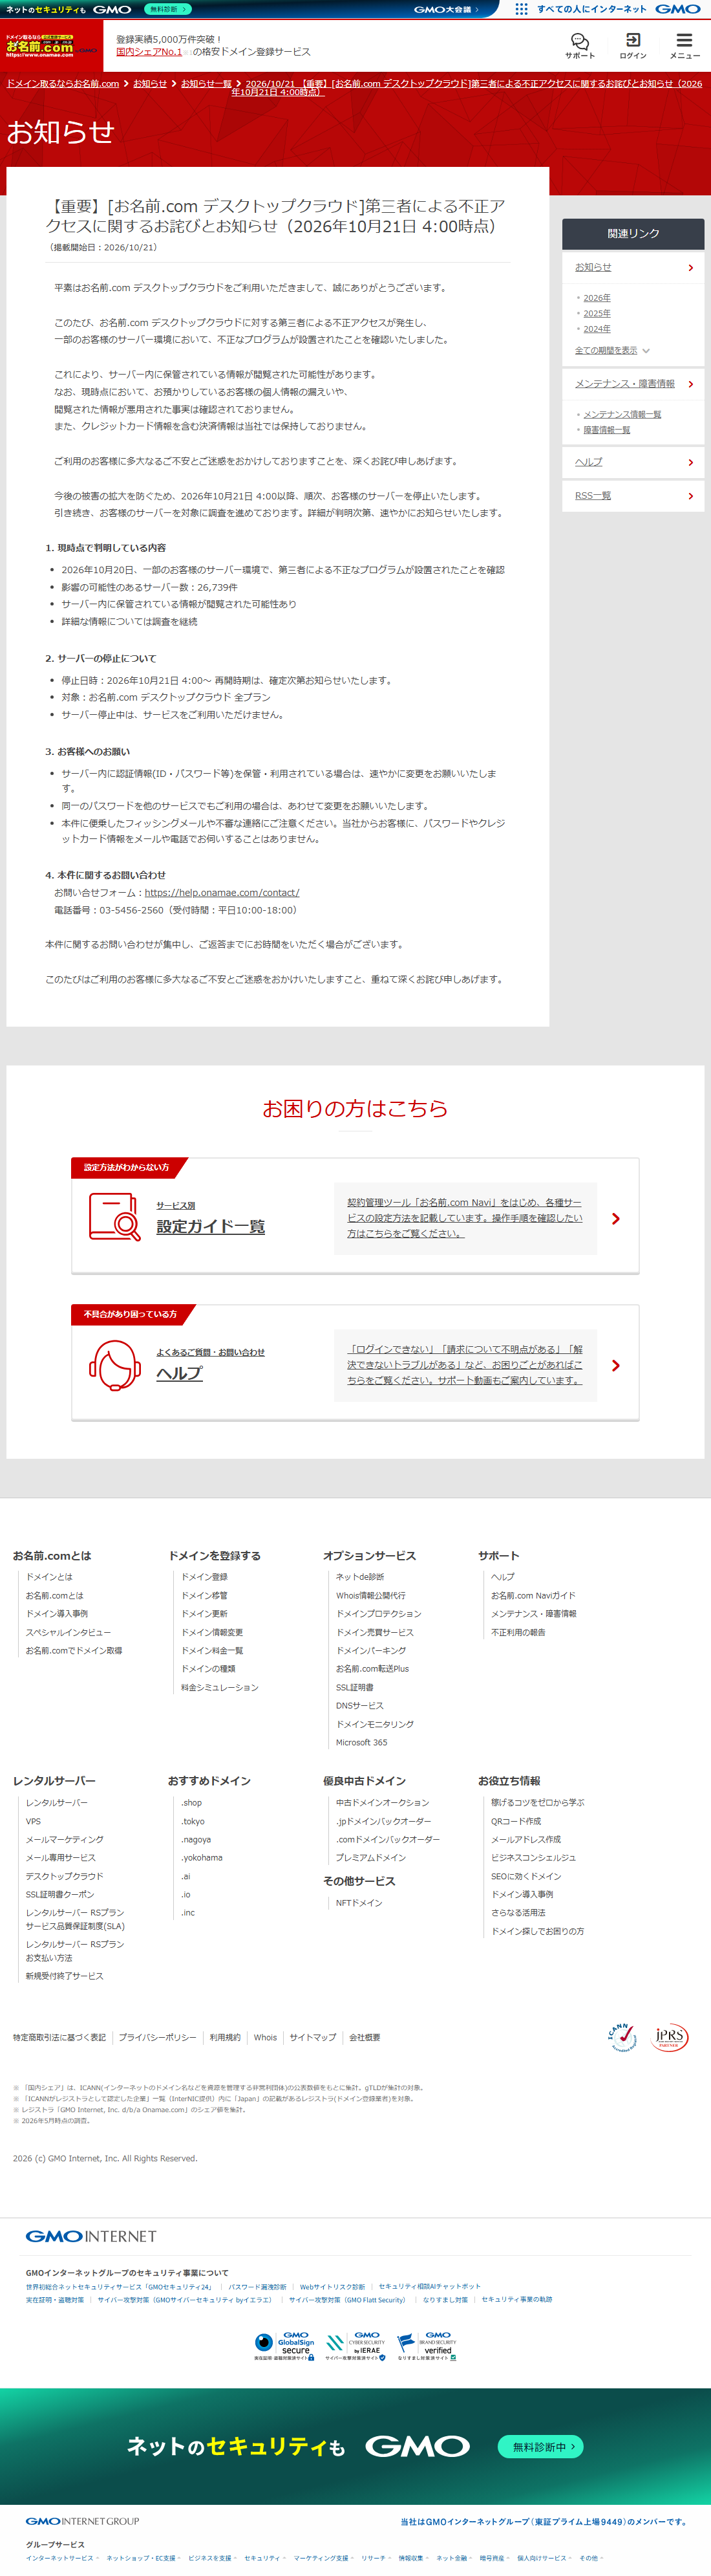Click the arrow on 設定ガイド card
The image size is (711, 2576).
coord(615,1219)
